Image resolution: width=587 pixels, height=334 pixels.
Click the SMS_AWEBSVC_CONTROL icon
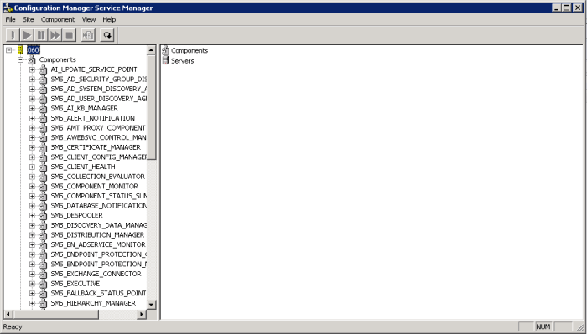pyautogui.click(x=44, y=137)
